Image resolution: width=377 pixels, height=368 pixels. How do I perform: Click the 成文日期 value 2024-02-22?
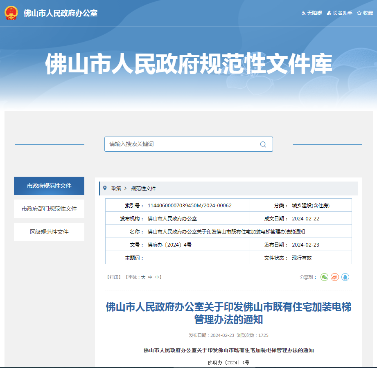(306, 219)
